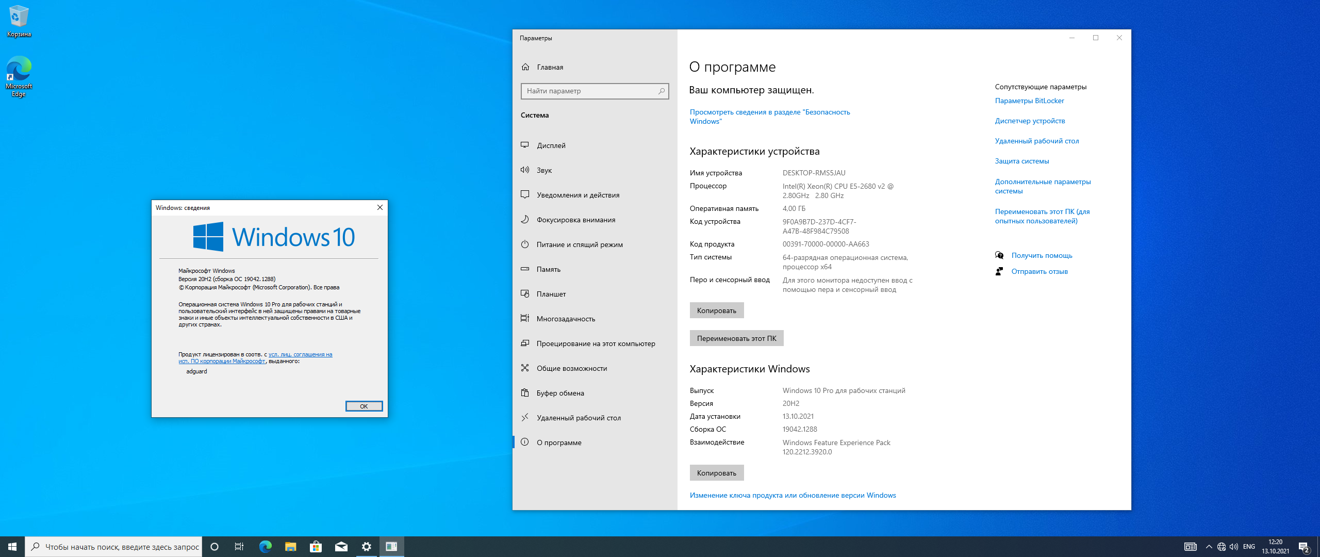Open the Start menu
1320x557 pixels.
[x=12, y=547]
